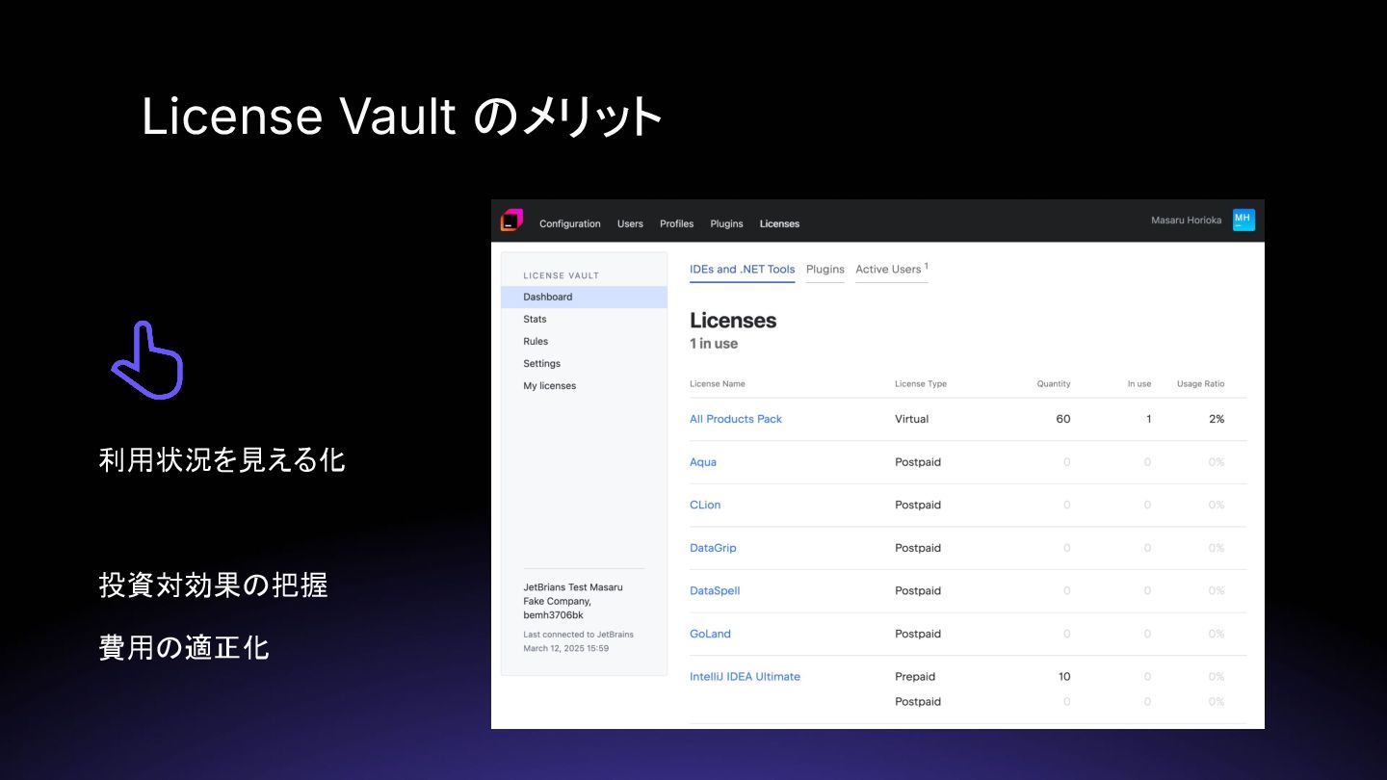Image resolution: width=1387 pixels, height=780 pixels.
Task: Click the Postpaid type in DataGrip row
Action: [x=918, y=548]
